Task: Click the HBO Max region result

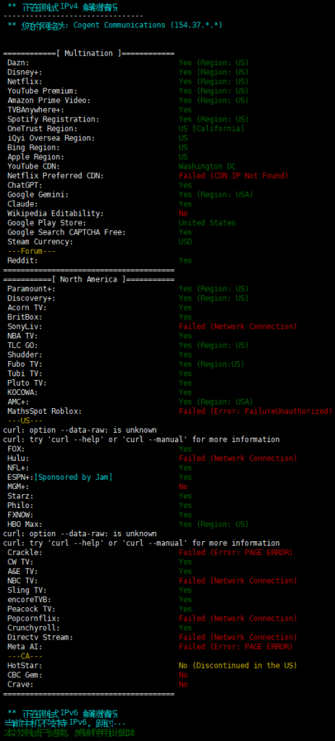Action: [213, 525]
